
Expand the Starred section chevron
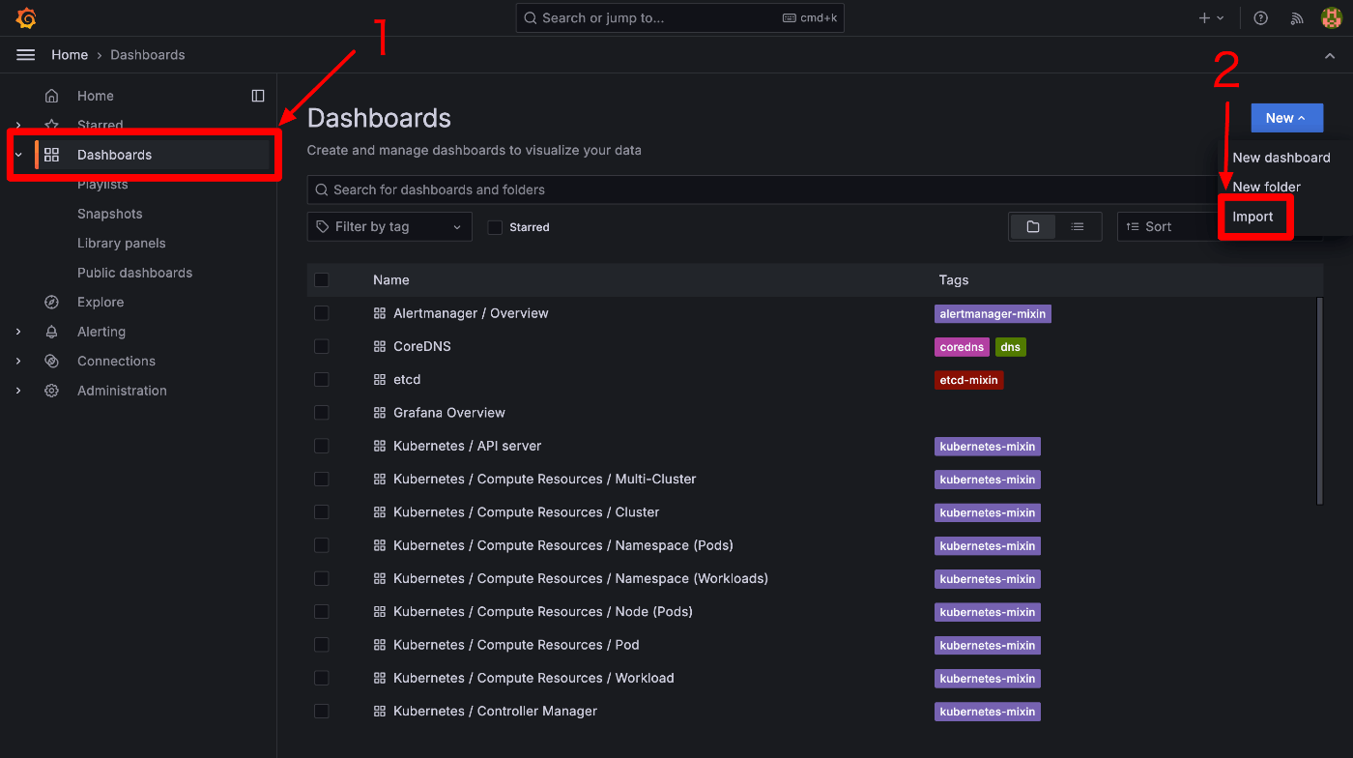pyautogui.click(x=18, y=125)
